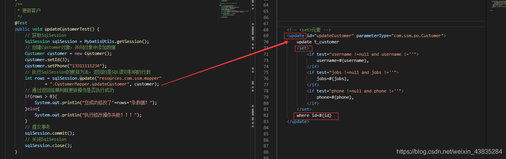
Task: Click the '// 创建Customer对象' comment line
Action: point(70,48)
